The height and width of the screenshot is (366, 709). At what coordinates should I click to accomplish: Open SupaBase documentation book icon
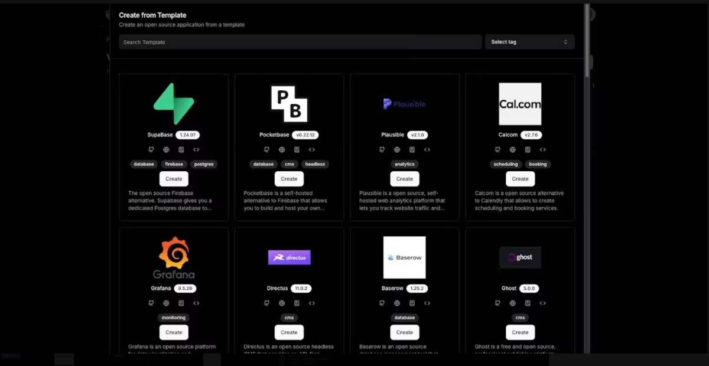[x=181, y=150]
